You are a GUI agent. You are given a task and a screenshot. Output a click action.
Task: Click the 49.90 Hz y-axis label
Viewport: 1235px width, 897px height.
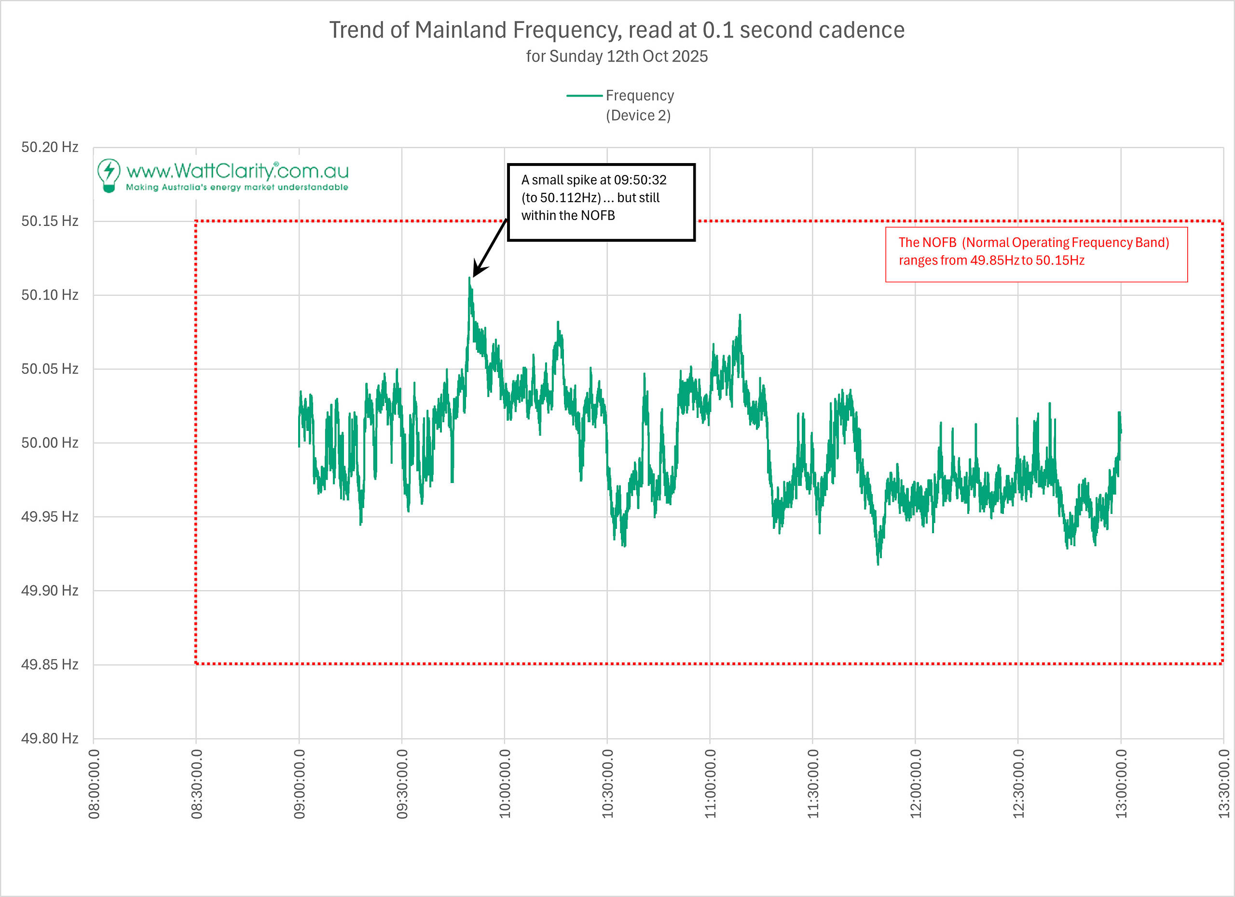tap(50, 591)
